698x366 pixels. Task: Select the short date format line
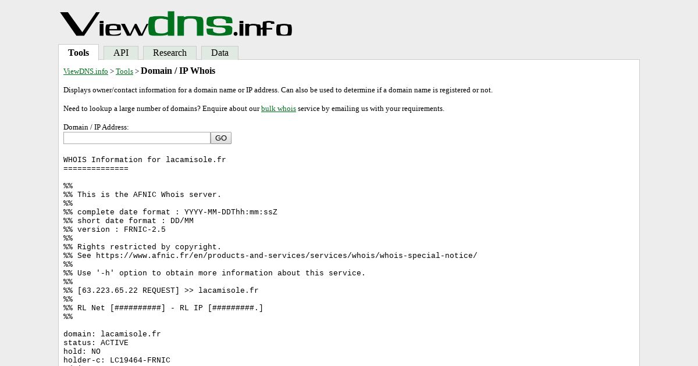click(x=129, y=221)
